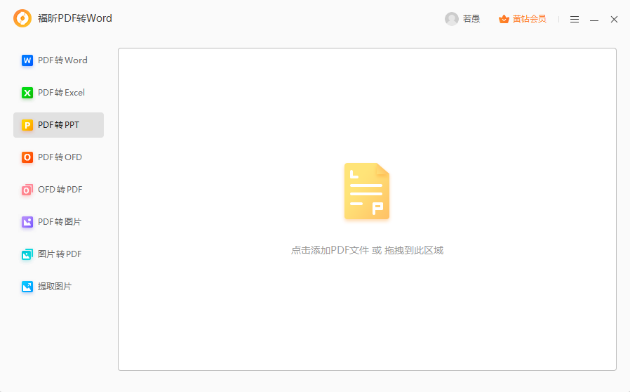Minimize the converter window
The image size is (630, 392).
(594, 20)
